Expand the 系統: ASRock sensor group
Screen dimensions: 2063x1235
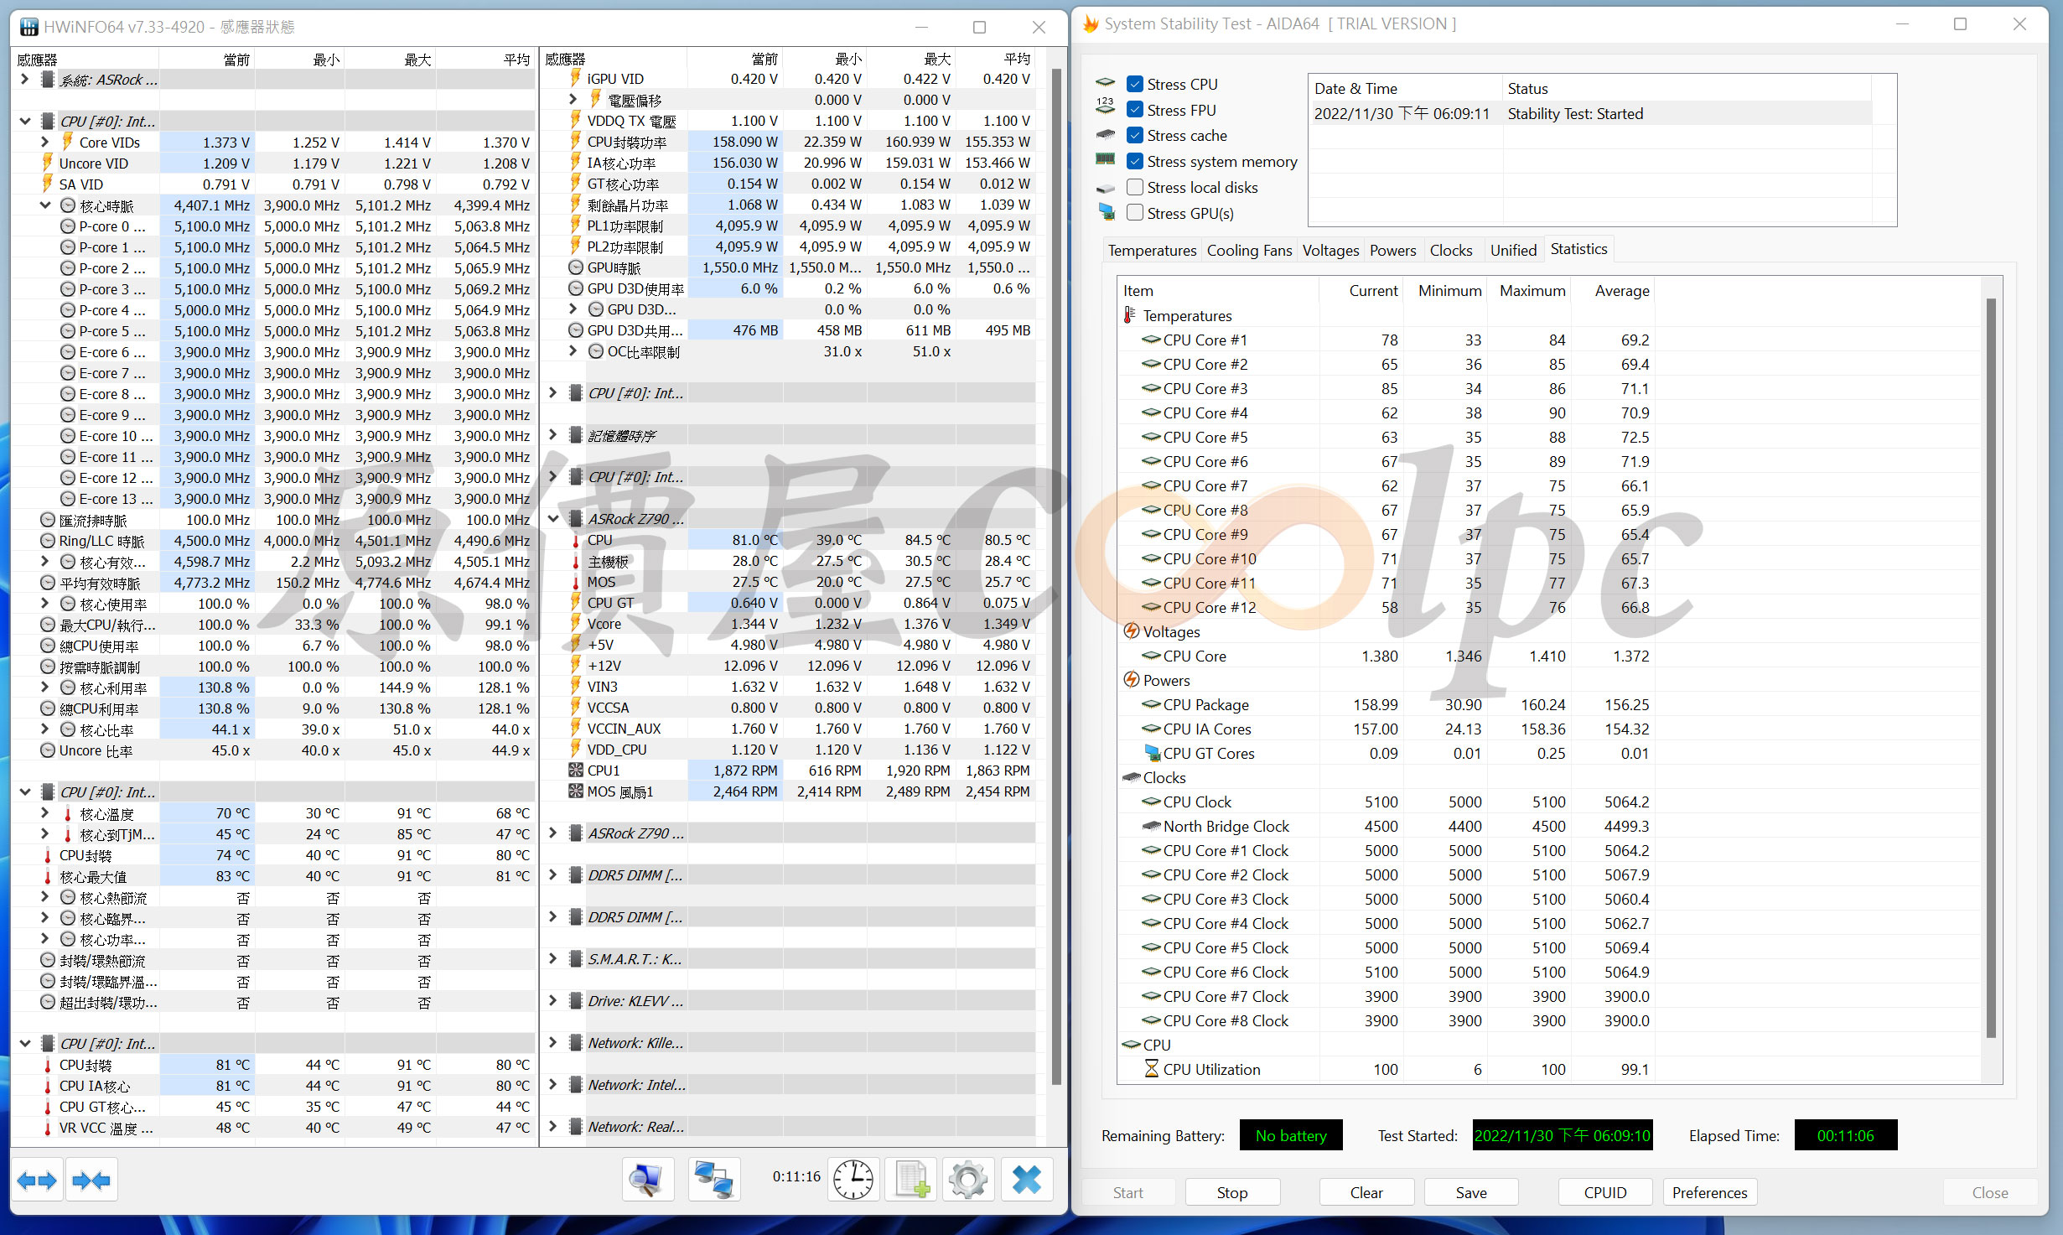[25, 80]
